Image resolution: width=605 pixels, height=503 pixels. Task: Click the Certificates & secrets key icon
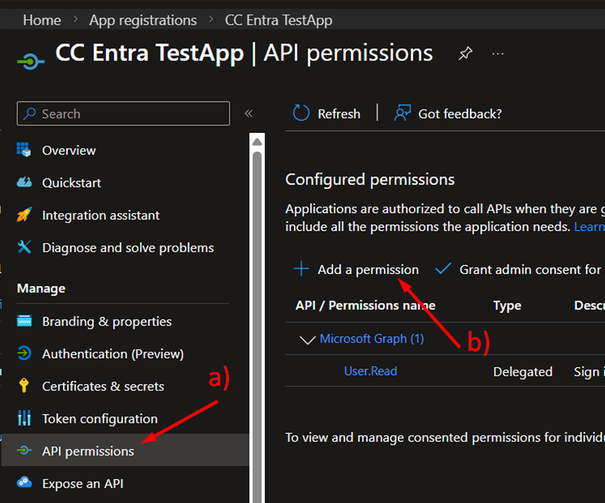pyautogui.click(x=25, y=386)
